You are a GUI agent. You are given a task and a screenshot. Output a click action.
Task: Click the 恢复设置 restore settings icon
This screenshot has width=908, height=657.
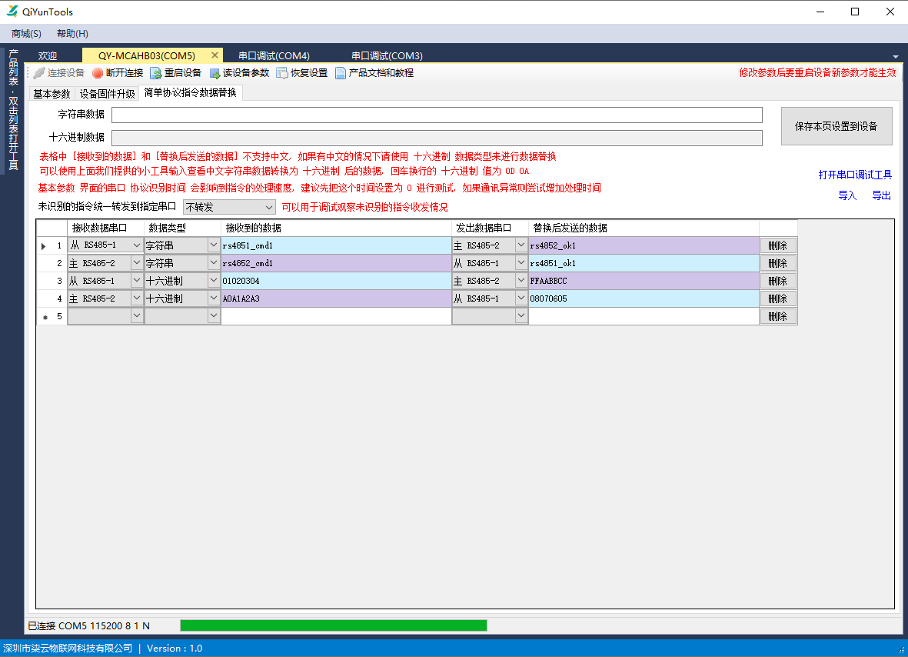282,73
